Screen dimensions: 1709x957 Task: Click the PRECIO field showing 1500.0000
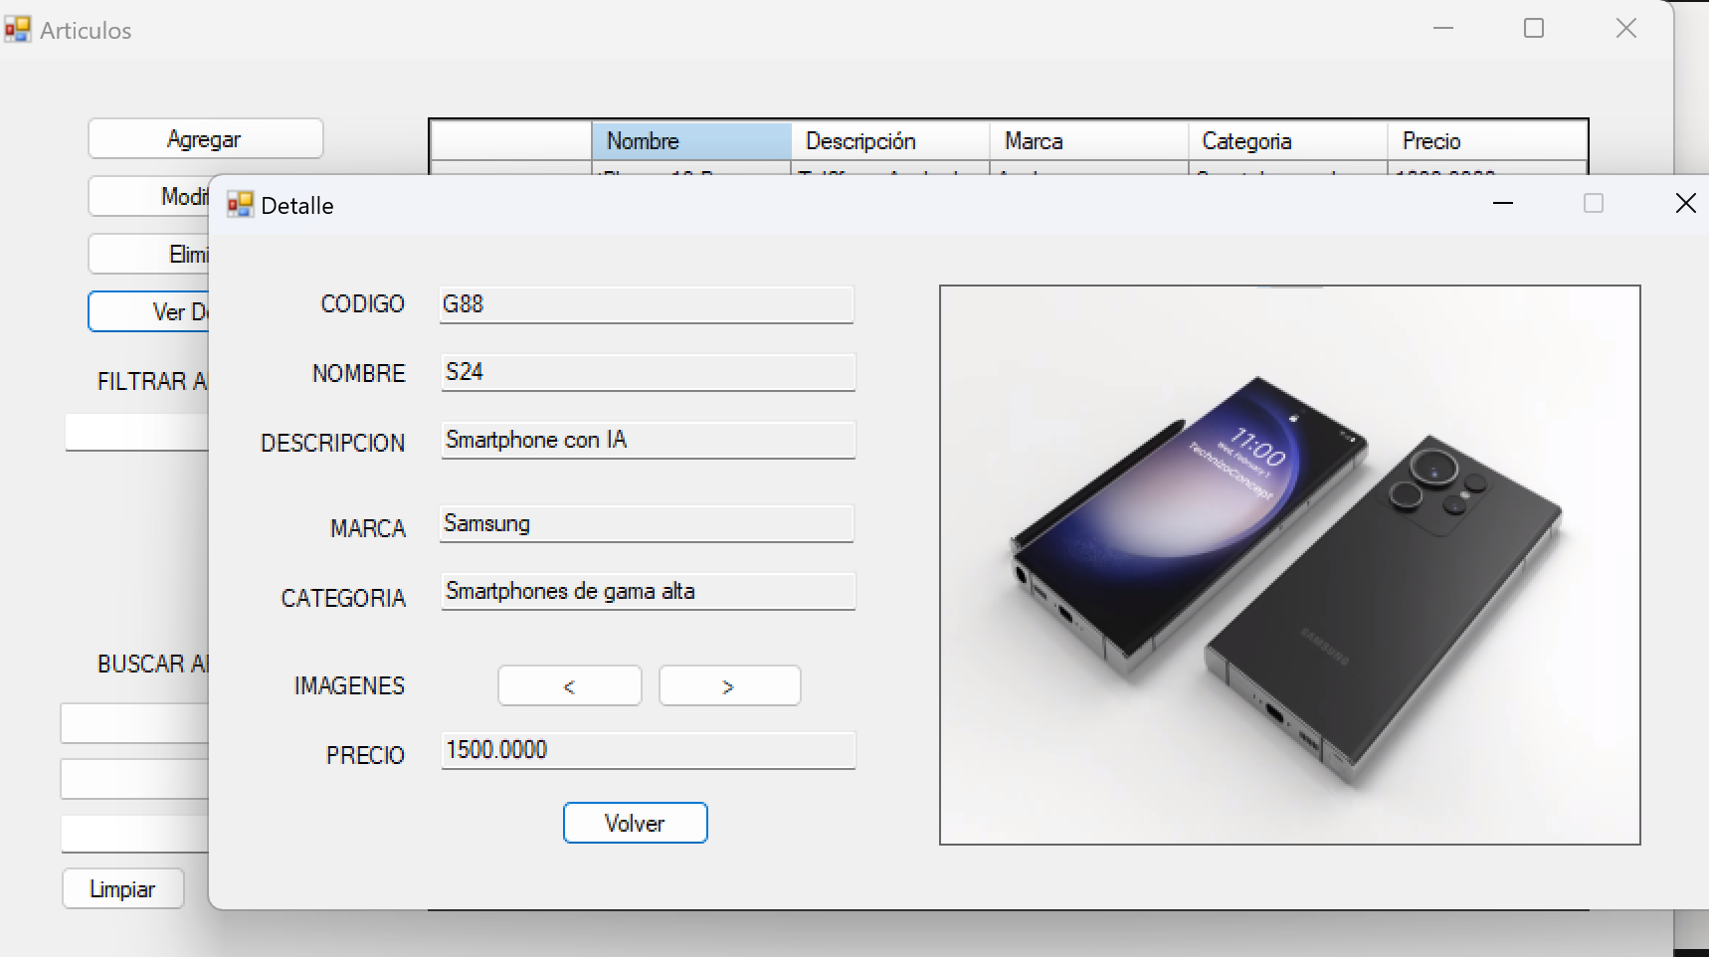647,750
